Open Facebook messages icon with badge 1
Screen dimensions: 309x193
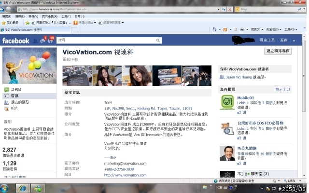(x=43, y=40)
